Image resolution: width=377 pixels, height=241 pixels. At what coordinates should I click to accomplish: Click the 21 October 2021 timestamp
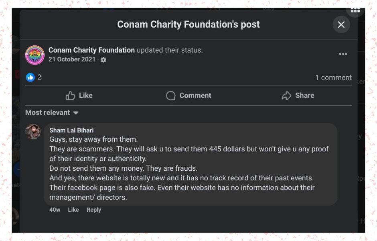pyautogui.click(x=72, y=59)
